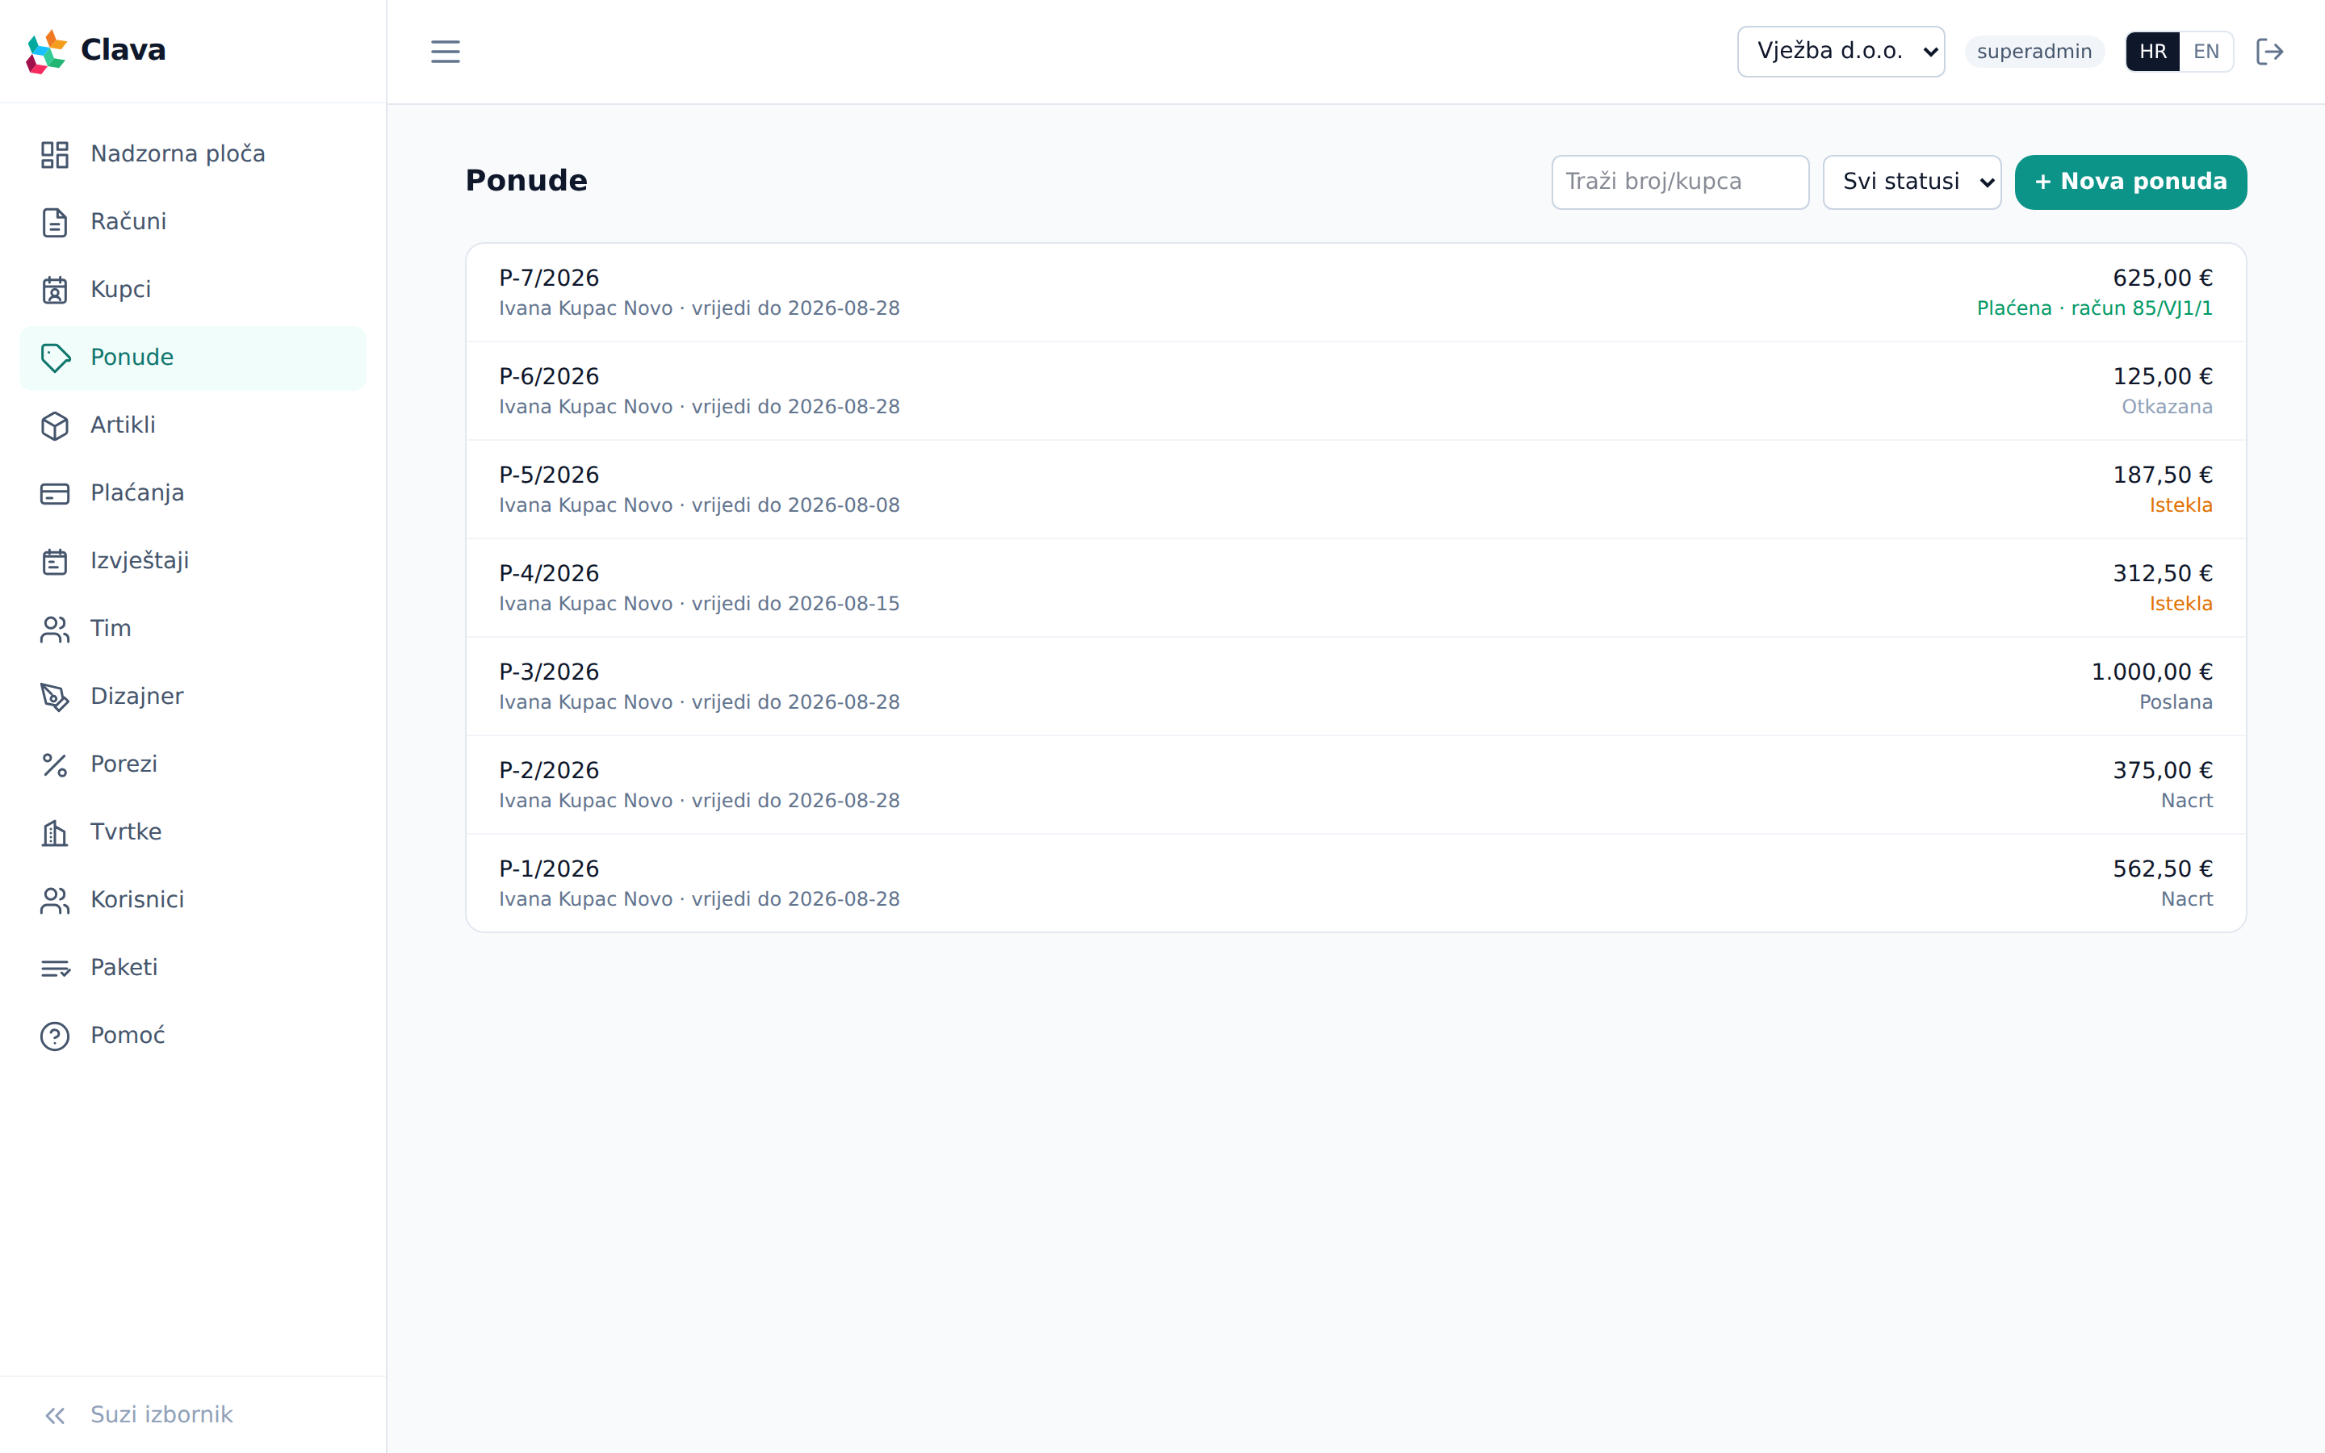This screenshot has height=1453, width=2325.
Task: Open the Vježba d.o.o. company dropdown
Action: click(1841, 51)
